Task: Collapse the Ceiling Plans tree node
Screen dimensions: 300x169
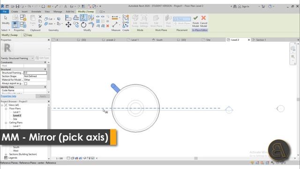Action: tap(6, 123)
